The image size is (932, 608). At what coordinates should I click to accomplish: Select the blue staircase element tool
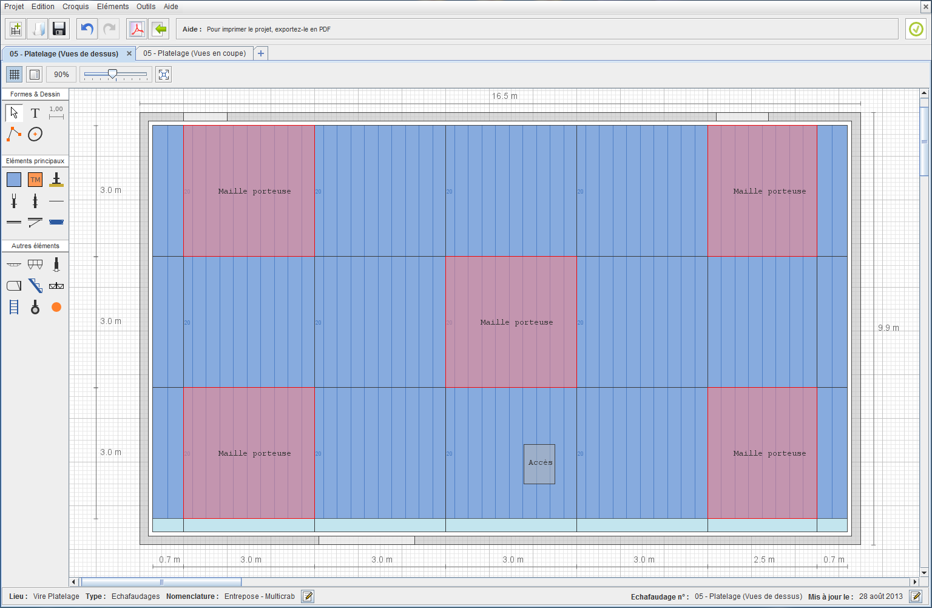(x=35, y=286)
